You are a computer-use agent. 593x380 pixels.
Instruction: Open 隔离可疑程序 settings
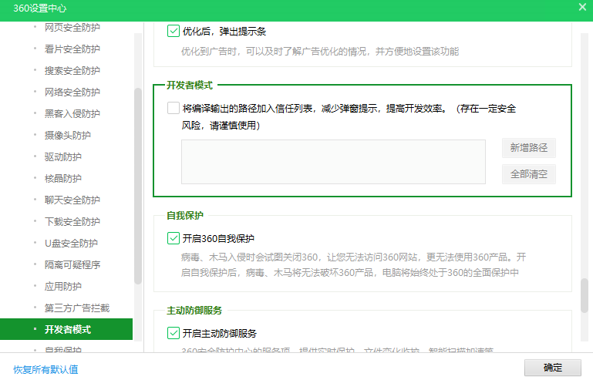[72, 264]
